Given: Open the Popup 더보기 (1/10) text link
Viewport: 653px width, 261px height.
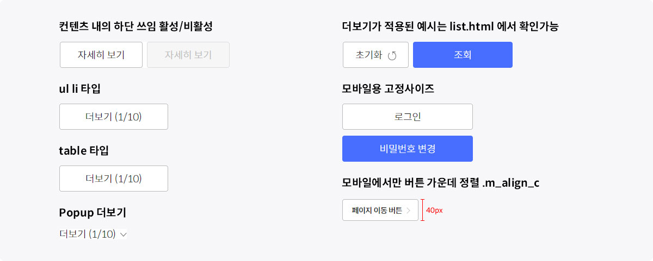Looking at the screenshot, I should (88, 234).
